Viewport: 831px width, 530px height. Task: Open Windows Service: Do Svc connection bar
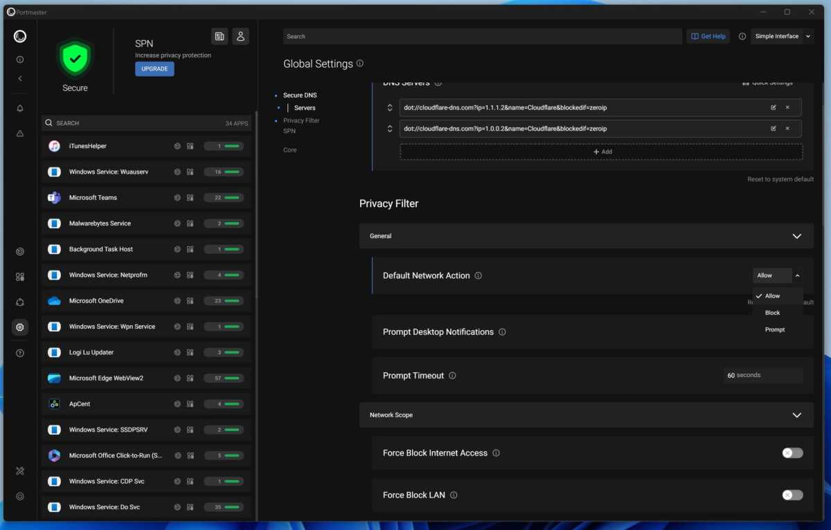224,507
